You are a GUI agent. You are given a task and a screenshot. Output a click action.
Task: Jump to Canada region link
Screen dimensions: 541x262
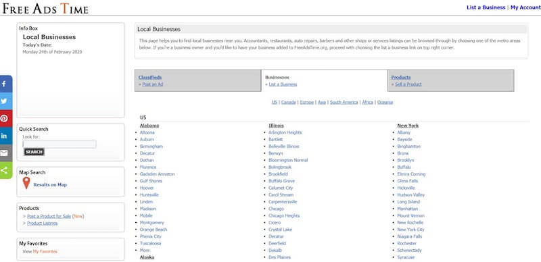click(x=289, y=102)
